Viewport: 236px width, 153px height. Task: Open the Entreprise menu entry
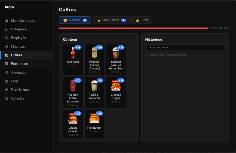tap(19, 29)
